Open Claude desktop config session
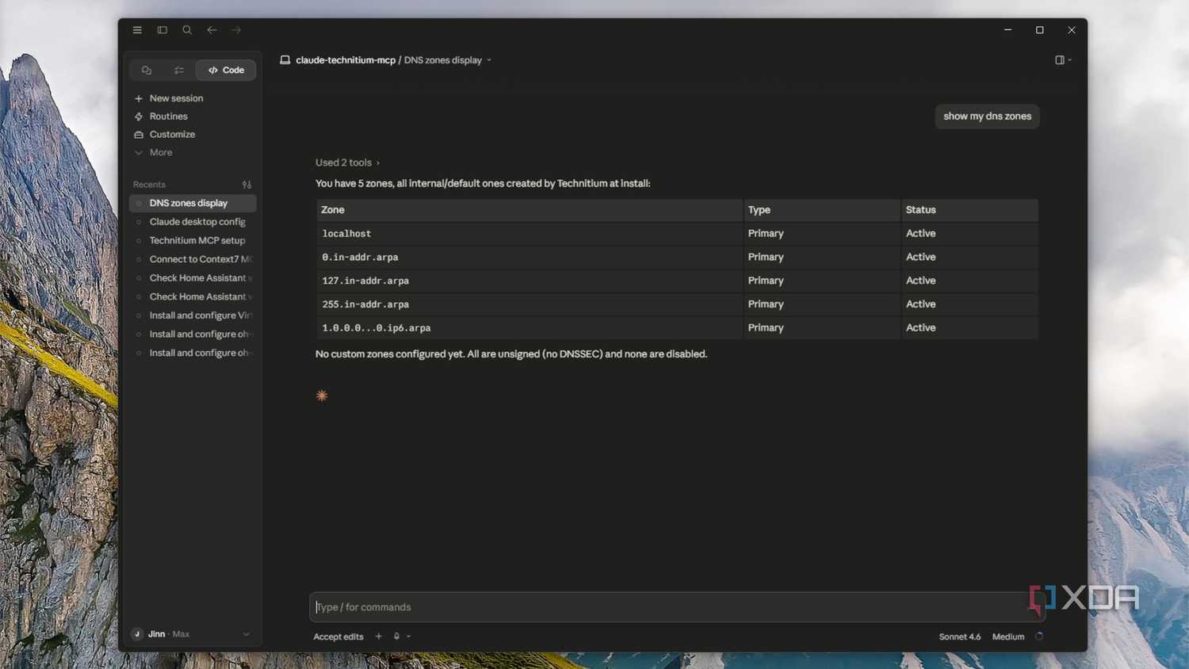This screenshot has width=1189, height=669. (193, 222)
